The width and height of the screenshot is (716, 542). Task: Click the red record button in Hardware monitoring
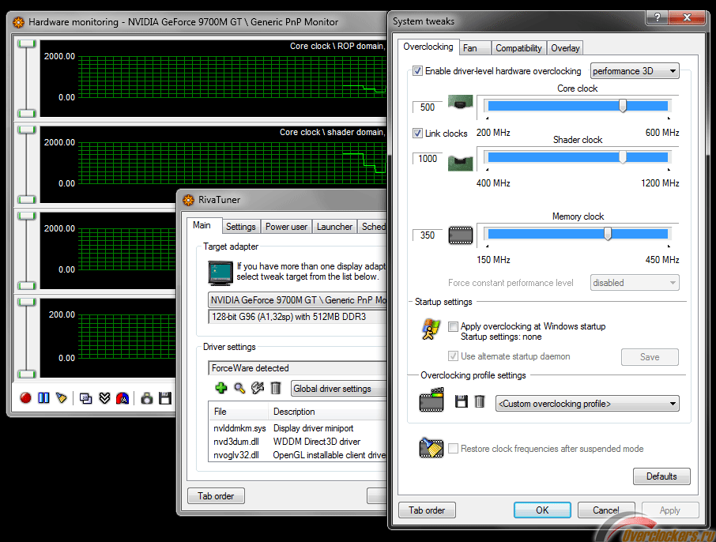click(x=25, y=398)
